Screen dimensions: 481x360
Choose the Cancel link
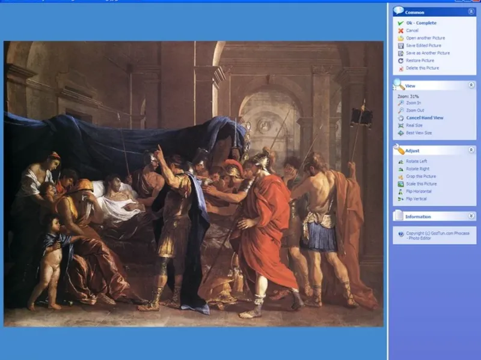[412, 31]
